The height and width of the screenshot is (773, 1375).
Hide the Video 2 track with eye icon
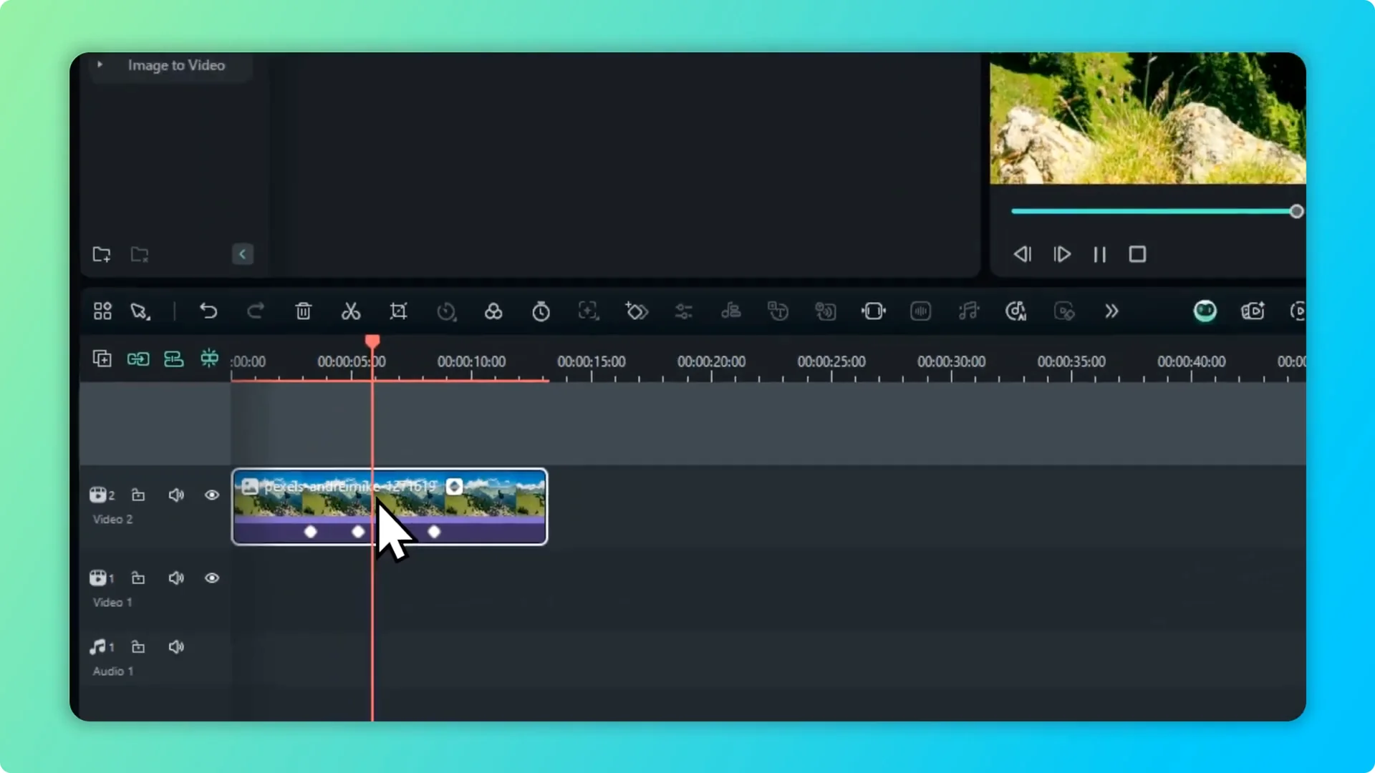coord(212,495)
